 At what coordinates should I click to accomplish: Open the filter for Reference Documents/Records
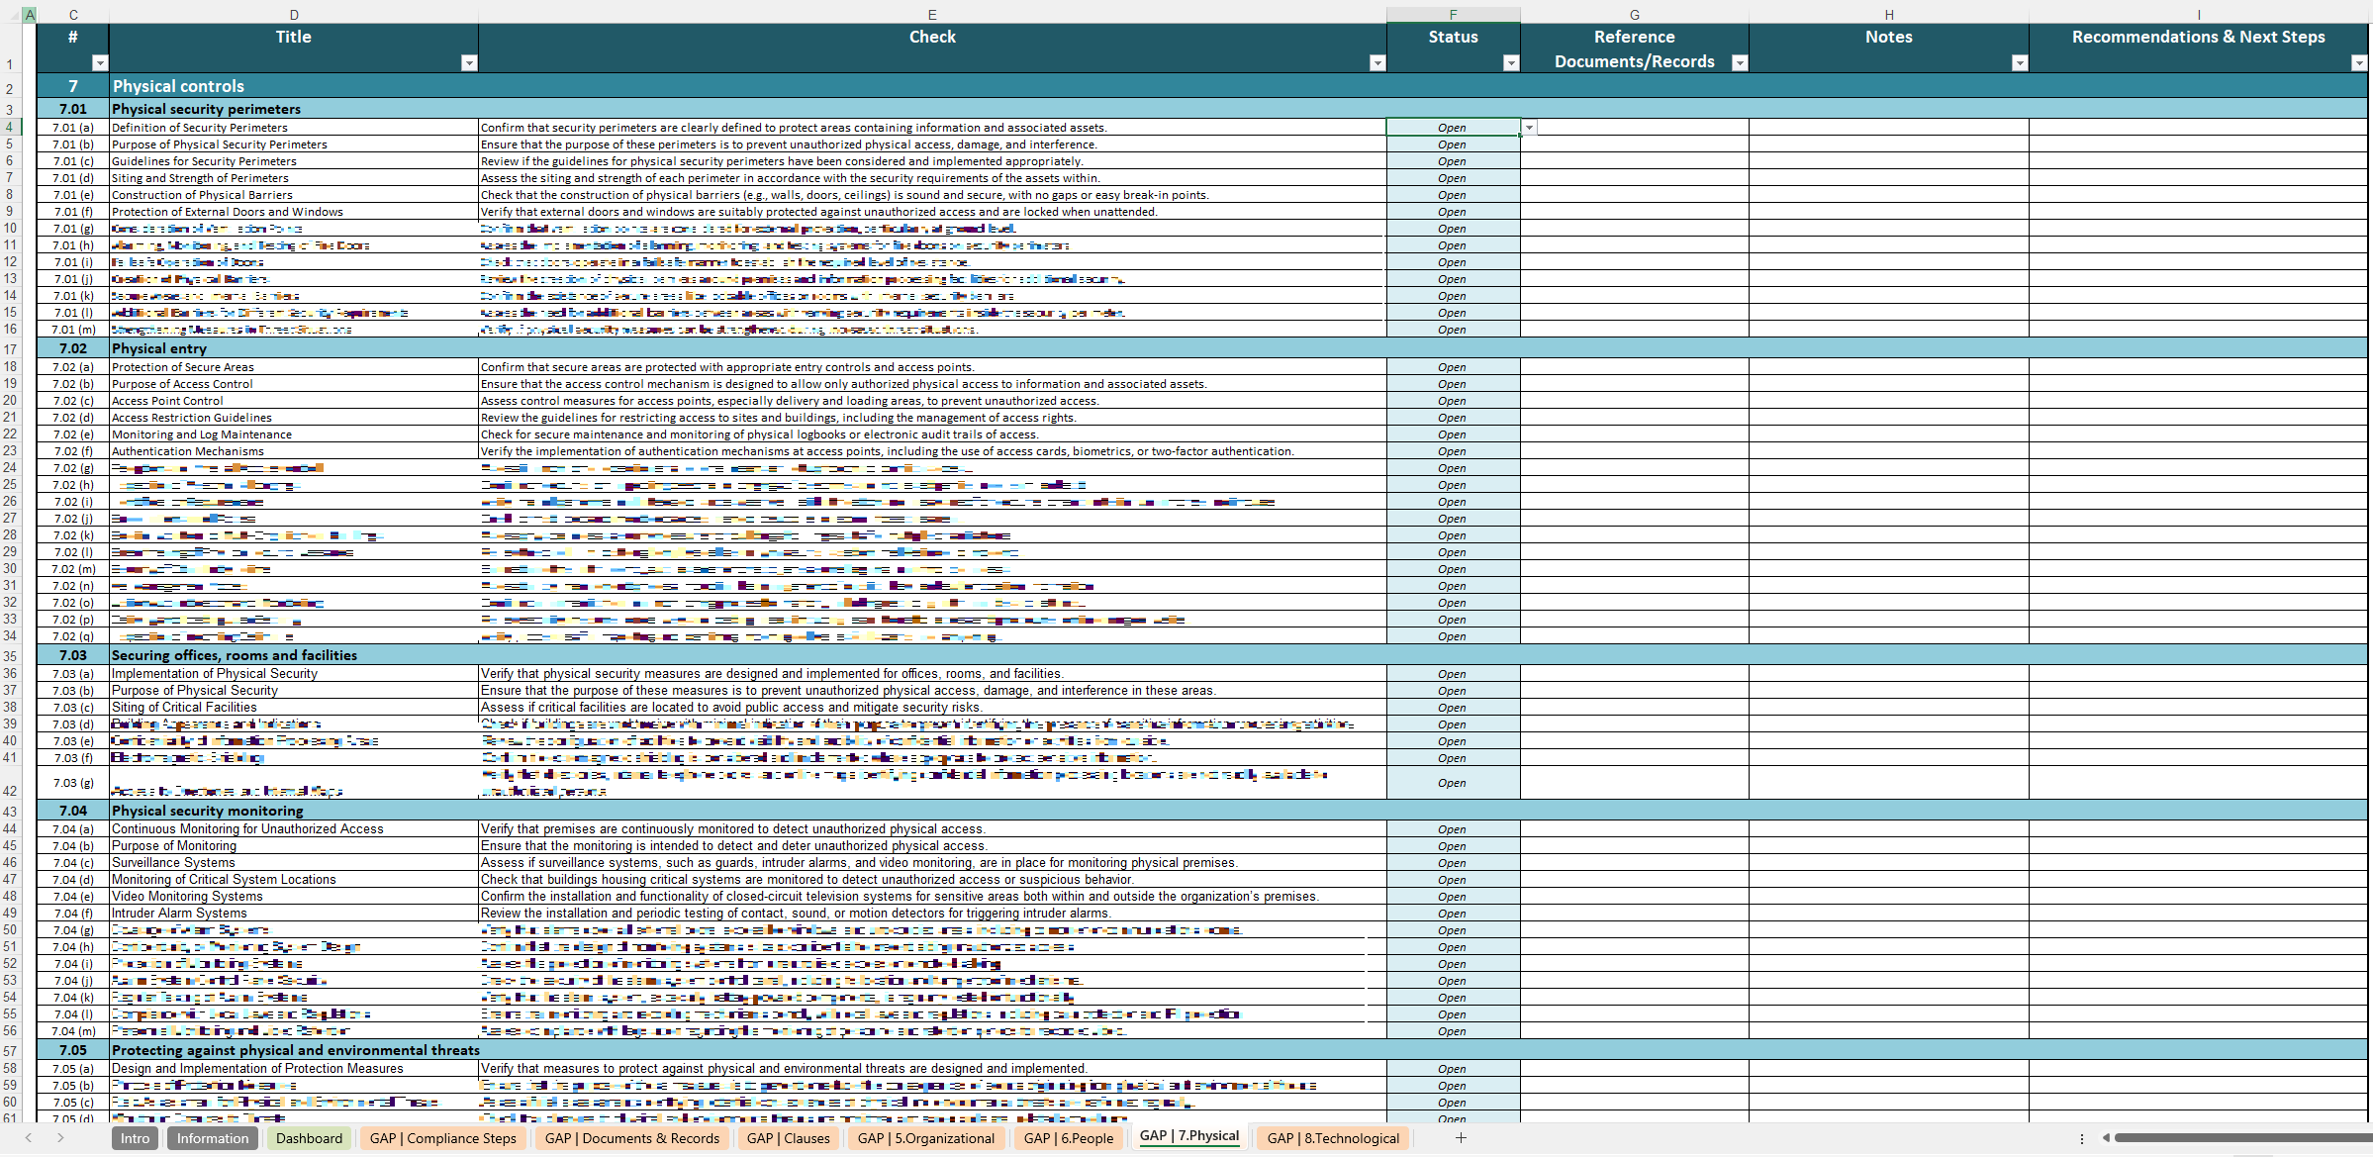coord(1740,62)
